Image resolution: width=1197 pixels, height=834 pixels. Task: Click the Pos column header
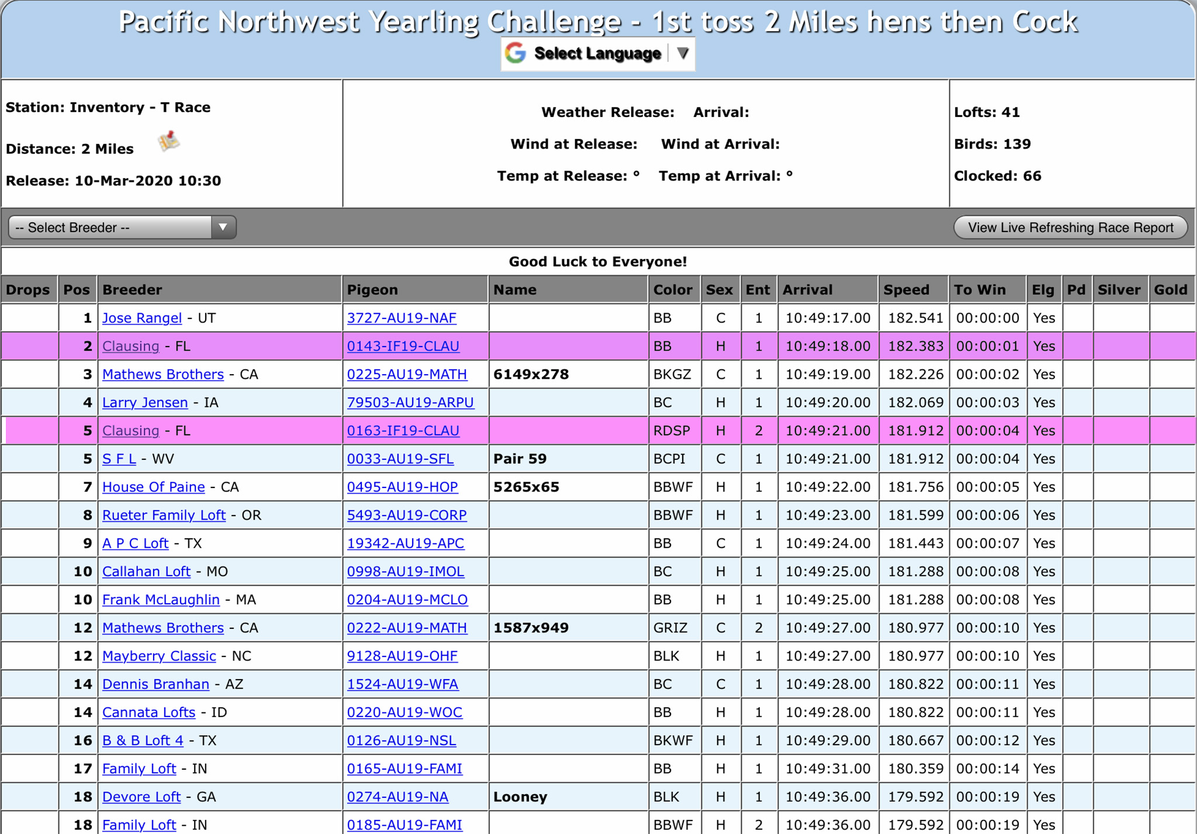tap(77, 289)
